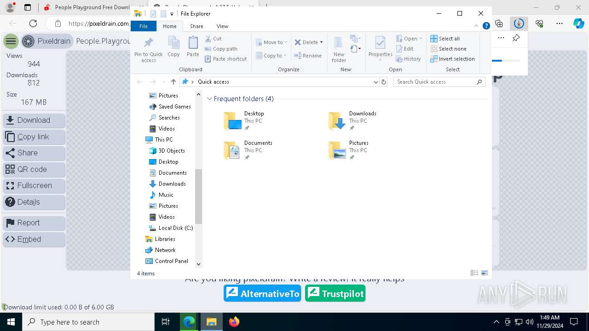Click the Paste ribbon icon

click(x=193, y=47)
